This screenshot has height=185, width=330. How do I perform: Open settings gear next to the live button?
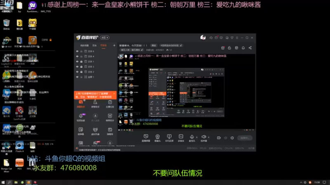point(232,138)
